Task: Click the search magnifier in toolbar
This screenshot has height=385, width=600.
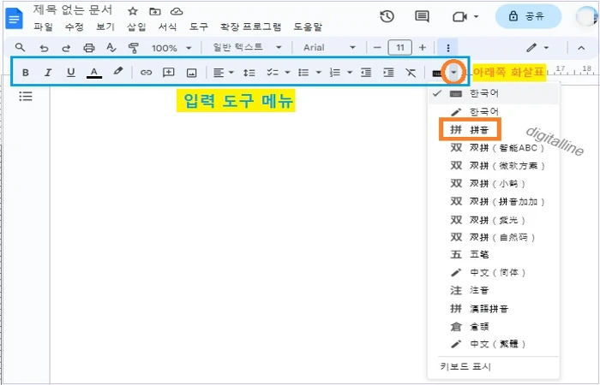Action: click(20, 47)
